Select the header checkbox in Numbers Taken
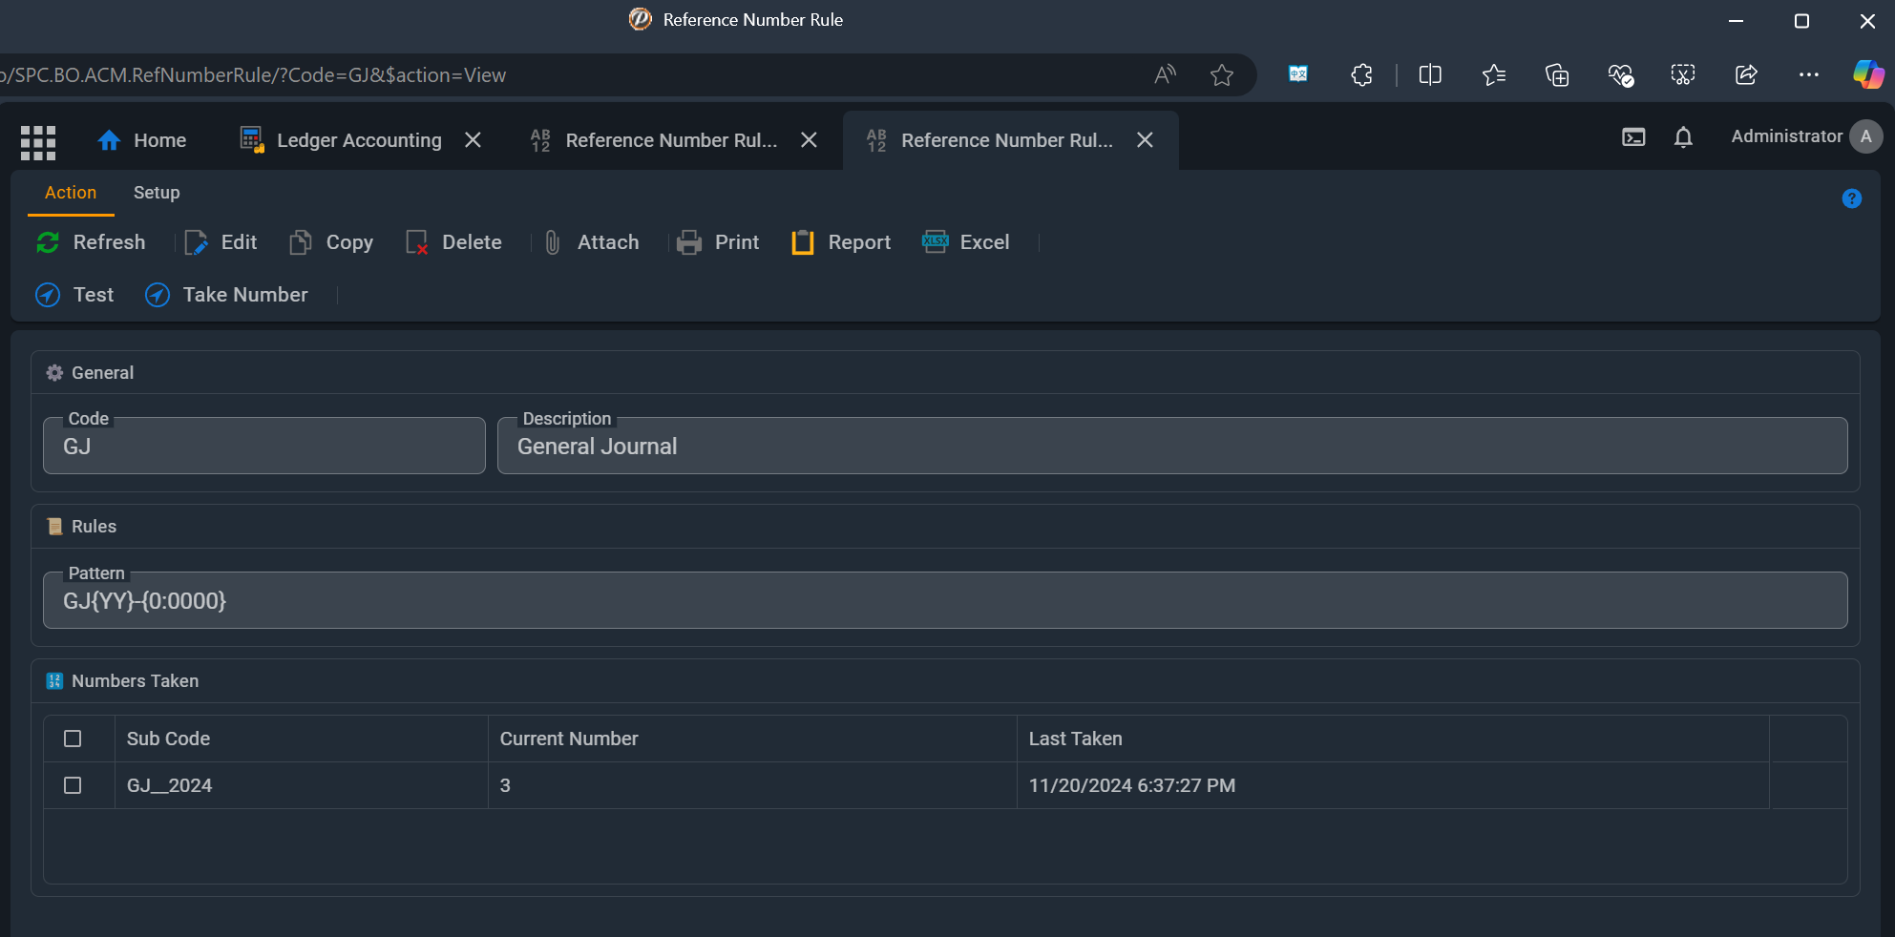 click(73, 739)
